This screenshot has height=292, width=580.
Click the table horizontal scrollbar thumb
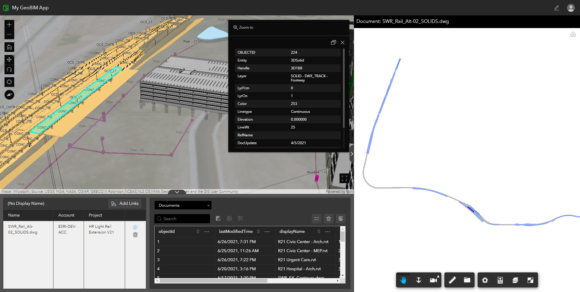pyautogui.click(x=213, y=281)
